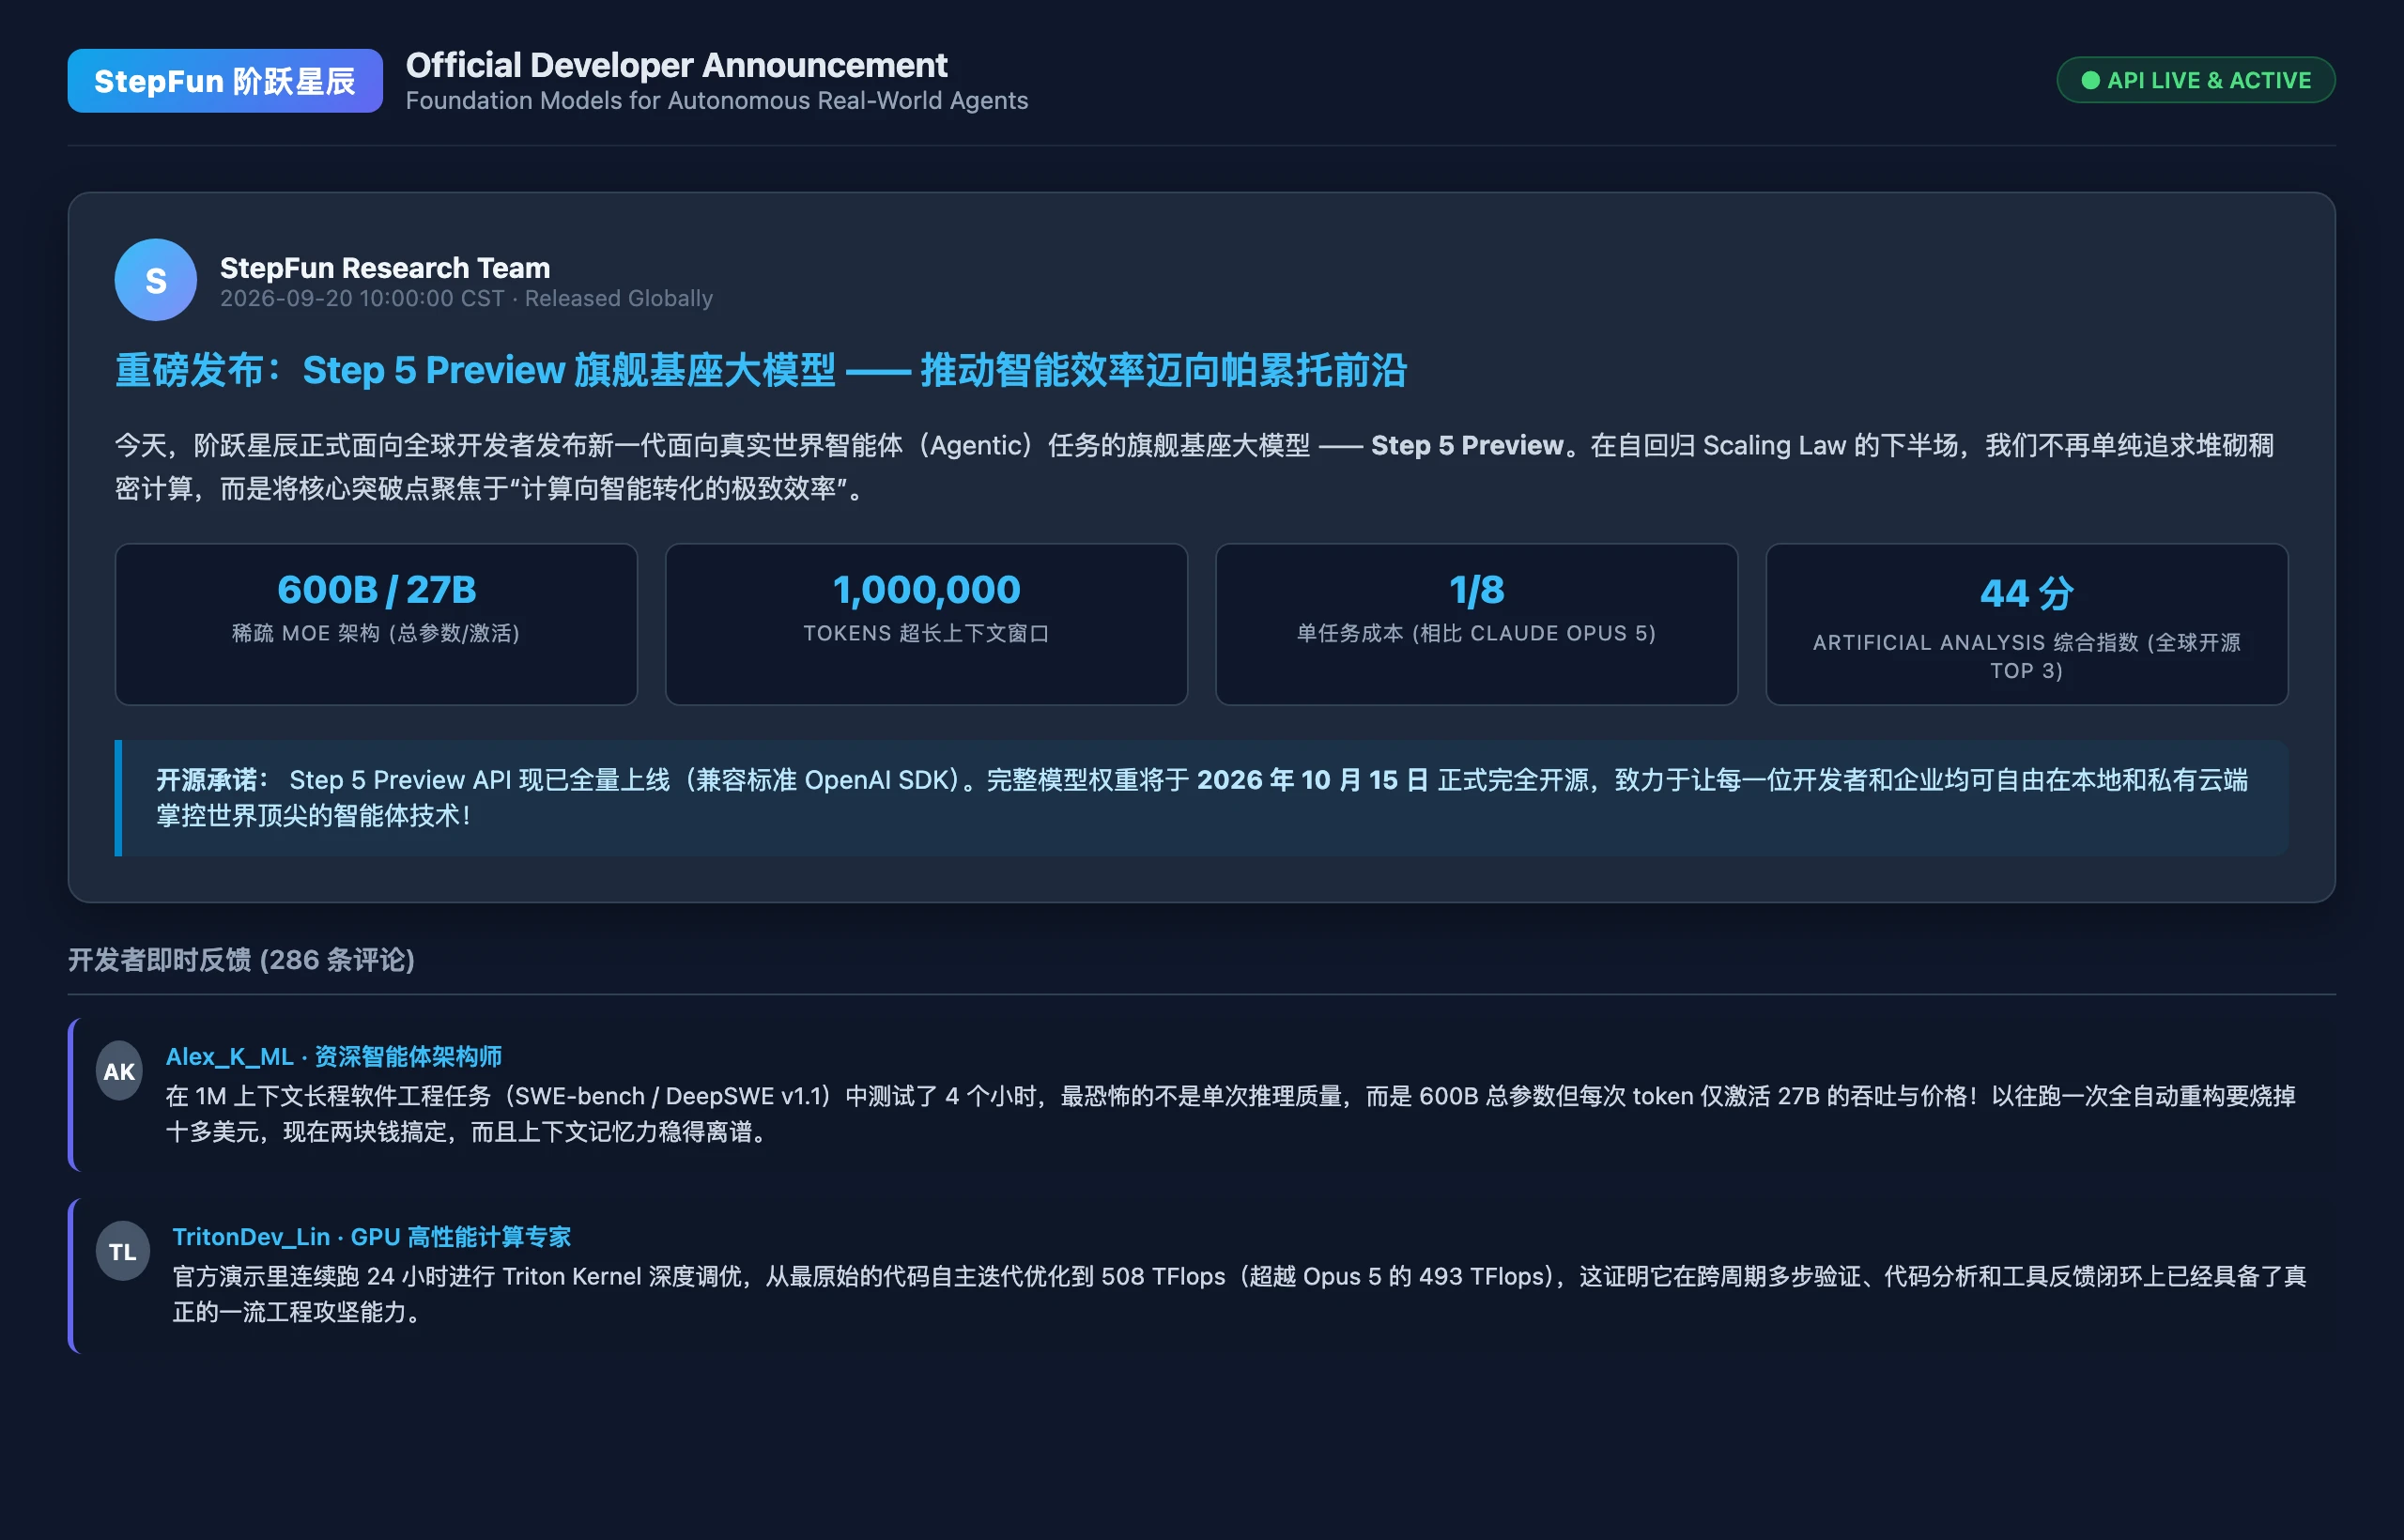Click the green status dot in API badge

(x=2090, y=80)
